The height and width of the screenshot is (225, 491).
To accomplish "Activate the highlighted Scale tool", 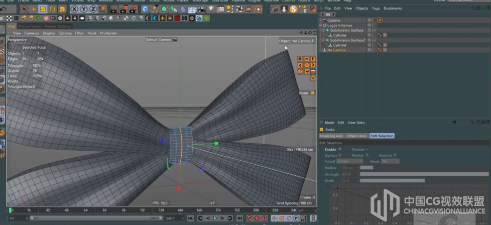I will point(43,9).
